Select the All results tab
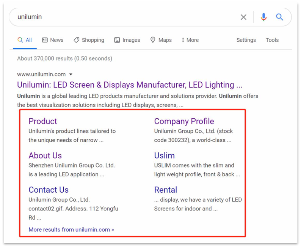This screenshot has height=248, width=301. tap(25, 40)
